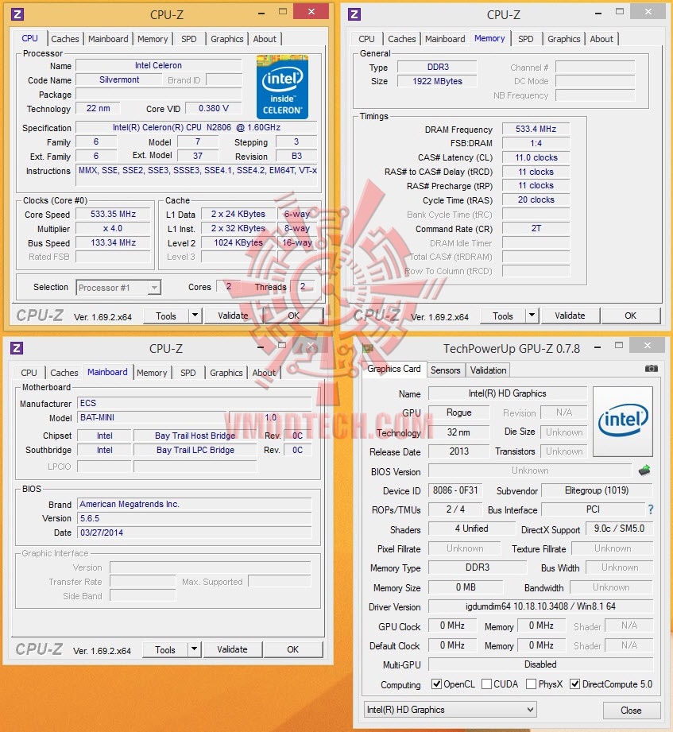Toggle the PhysX checkbox
The image size is (673, 732).
click(x=531, y=684)
